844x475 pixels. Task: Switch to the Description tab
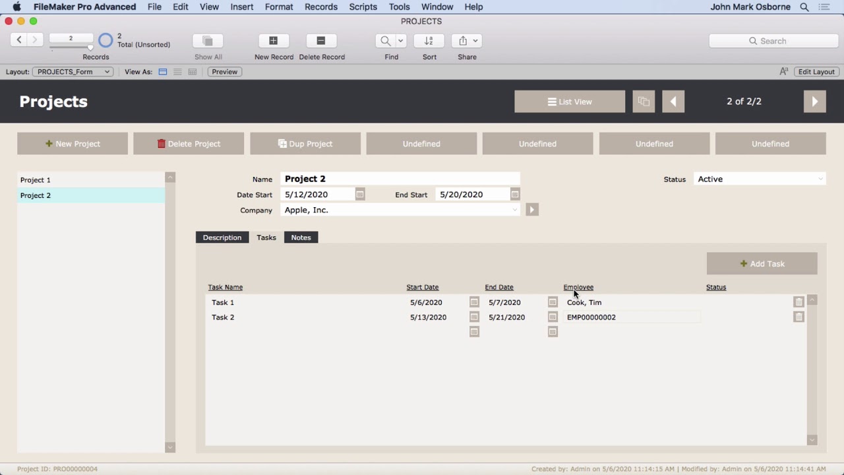click(222, 237)
